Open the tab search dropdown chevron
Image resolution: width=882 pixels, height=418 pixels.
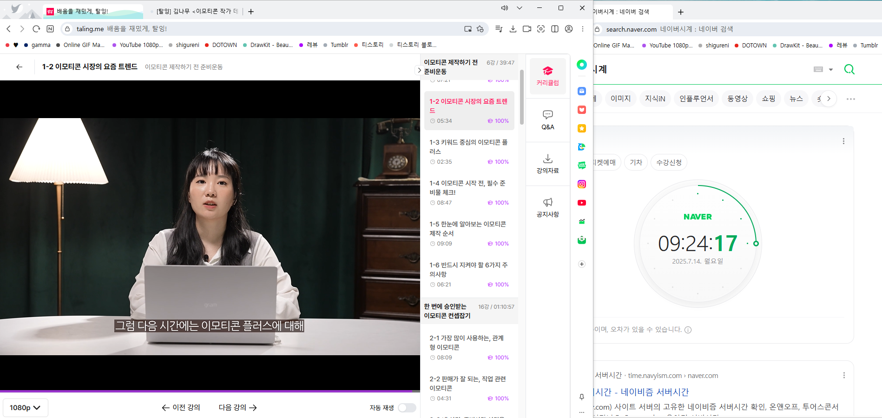click(x=520, y=8)
